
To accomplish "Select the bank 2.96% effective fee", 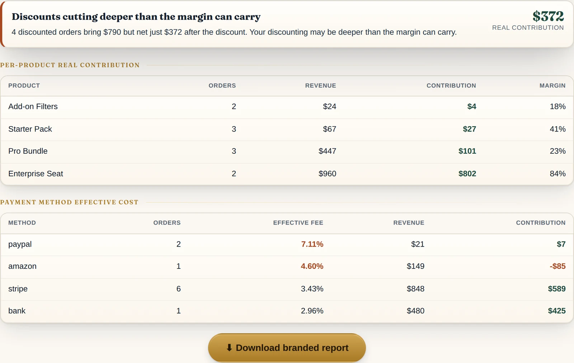I will coord(312,311).
